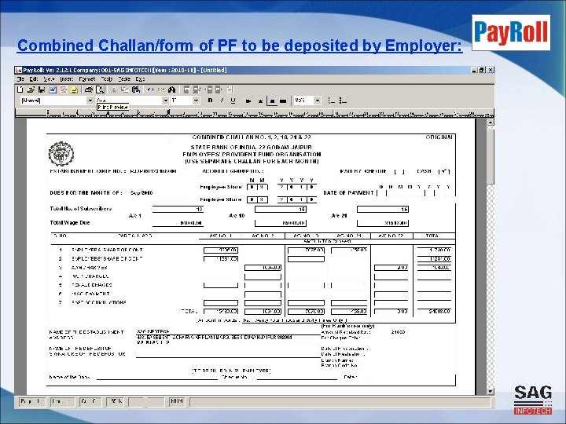The height and width of the screenshot is (424, 566).
Task: Toggle Underline formatting
Action: coord(233,101)
